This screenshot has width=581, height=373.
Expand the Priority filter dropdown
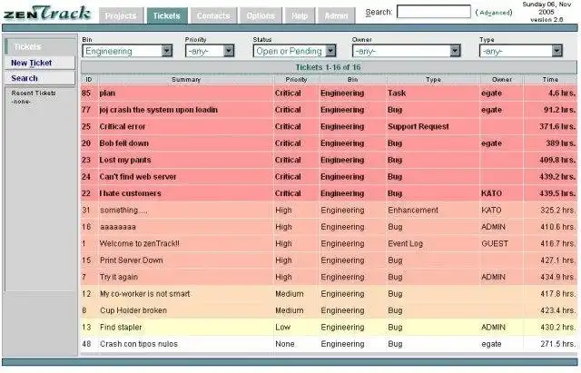[210, 51]
